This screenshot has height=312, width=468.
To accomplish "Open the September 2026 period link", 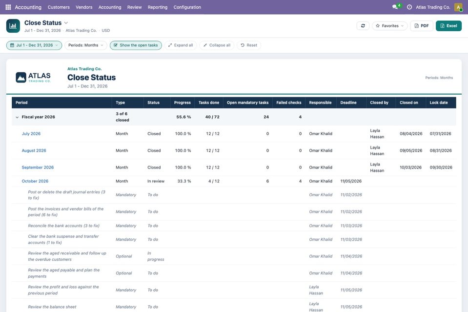I will click(x=38, y=167).
